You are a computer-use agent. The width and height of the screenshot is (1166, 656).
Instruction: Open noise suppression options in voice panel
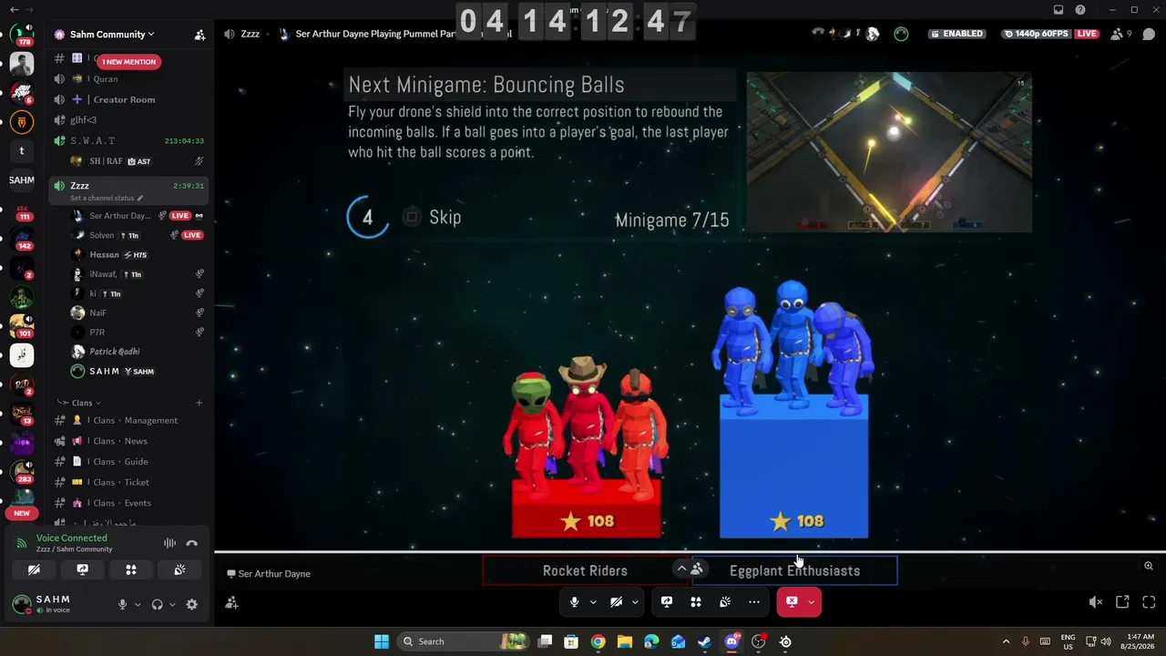coord(169,543)
